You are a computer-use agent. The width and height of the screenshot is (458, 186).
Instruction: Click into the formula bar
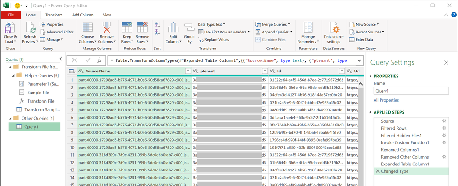pos(231,60)
